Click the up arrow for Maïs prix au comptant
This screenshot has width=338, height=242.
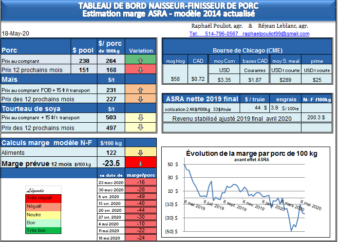click(141, 90)
